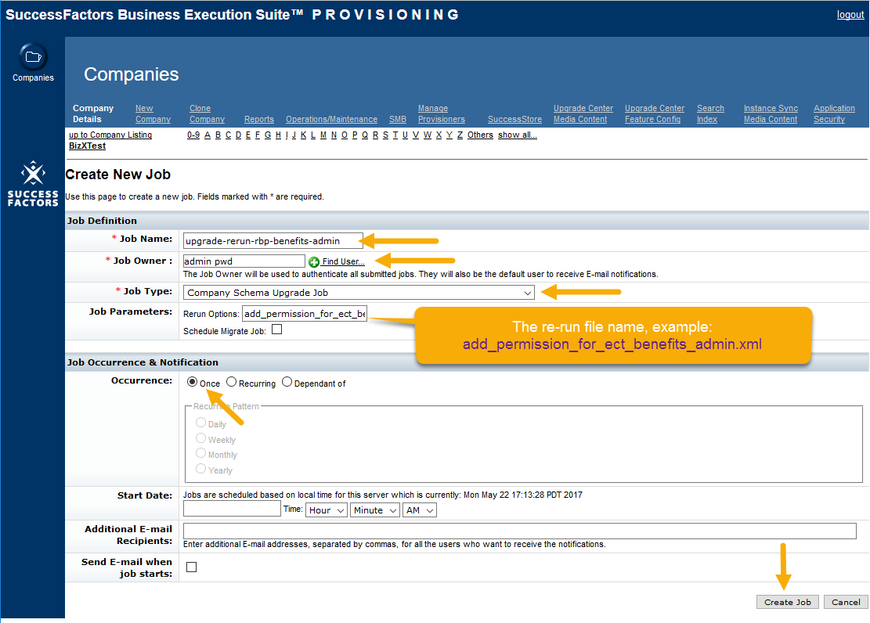This screenshot has height=623, width=870.
Task: Open Instance Sync Media Content
Action: [771, 113]
